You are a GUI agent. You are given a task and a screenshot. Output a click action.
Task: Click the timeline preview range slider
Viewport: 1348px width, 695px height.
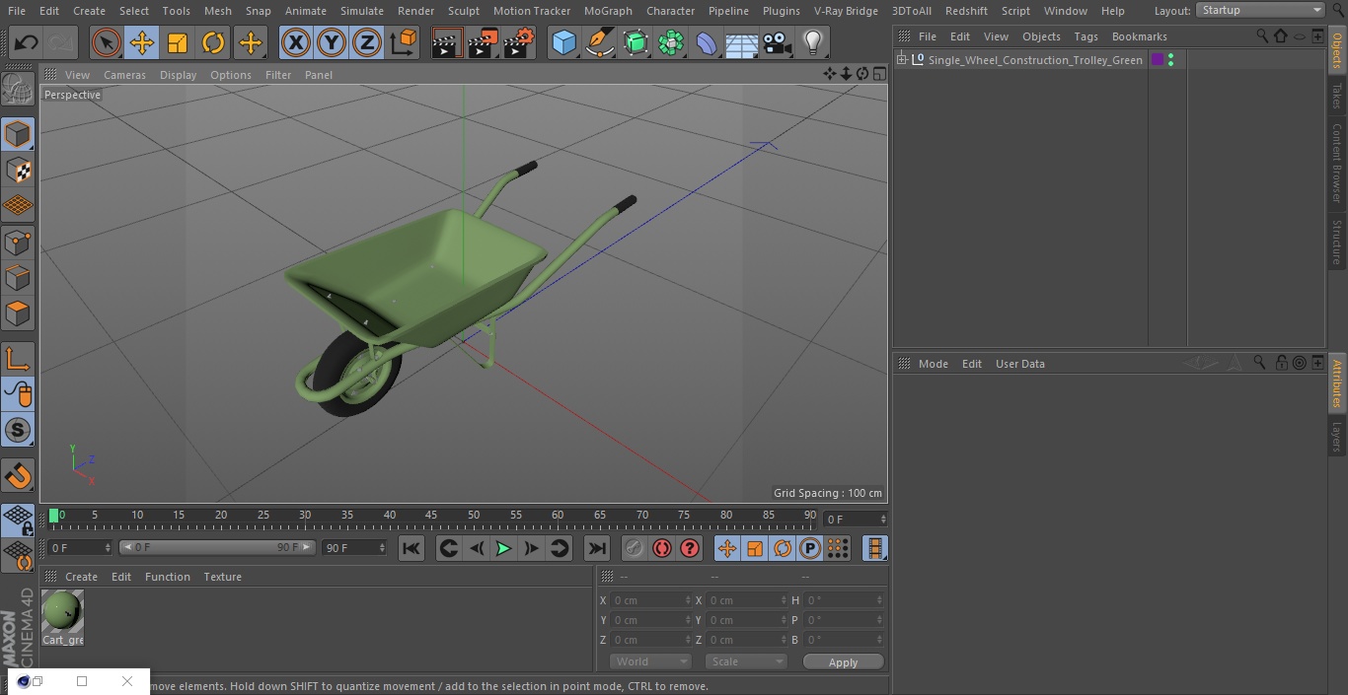[217, 547]
